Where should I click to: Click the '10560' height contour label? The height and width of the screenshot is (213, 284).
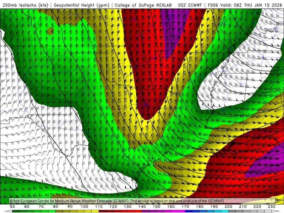point(216,187)
